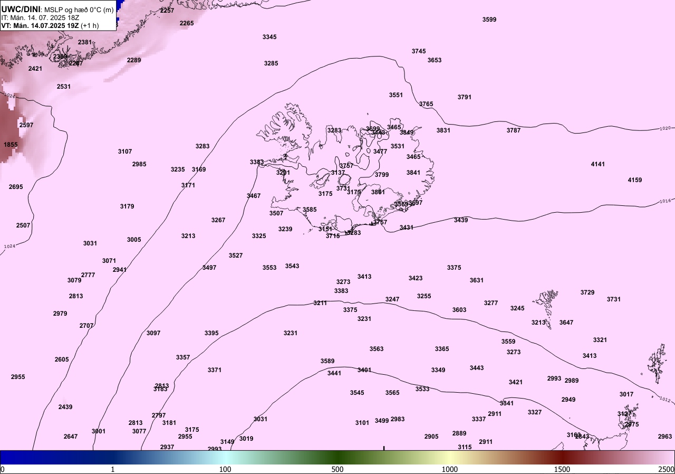Click the height value 4141

pos(598,164)
